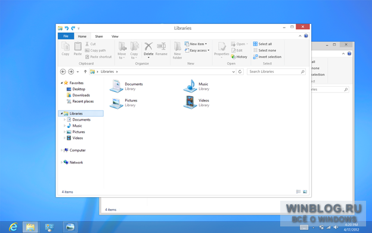Refresh the Libraries view
This screenshot has width=372, height=233.
(x=240, y=72)
